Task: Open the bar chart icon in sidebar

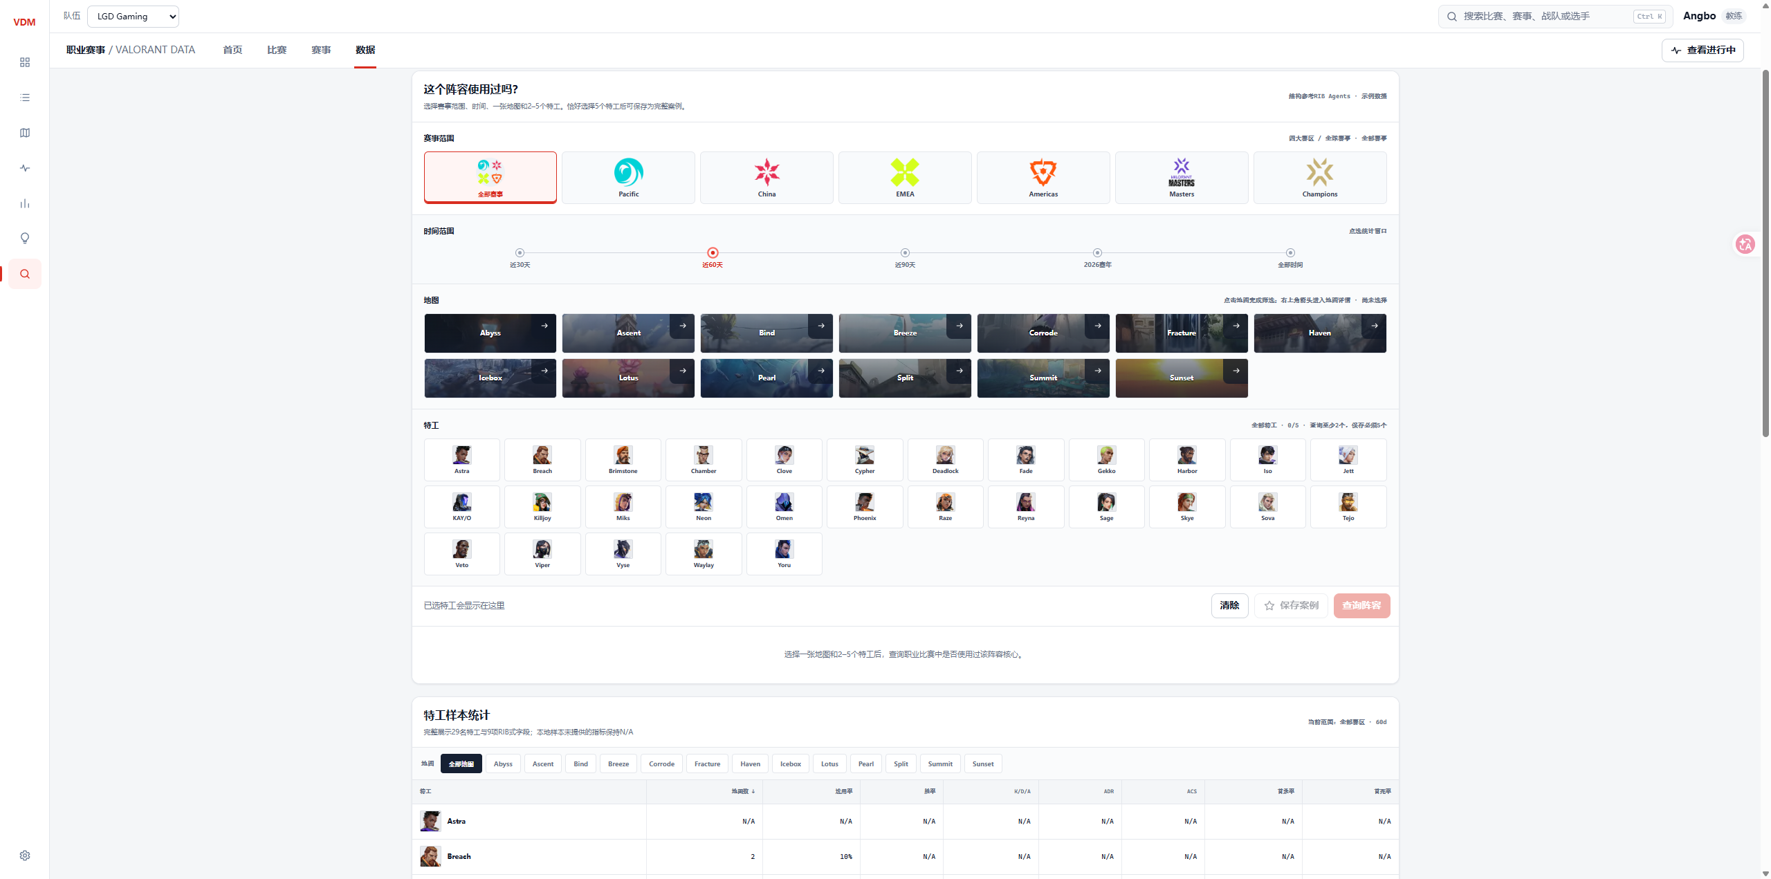Action: [x=25, y=203]
